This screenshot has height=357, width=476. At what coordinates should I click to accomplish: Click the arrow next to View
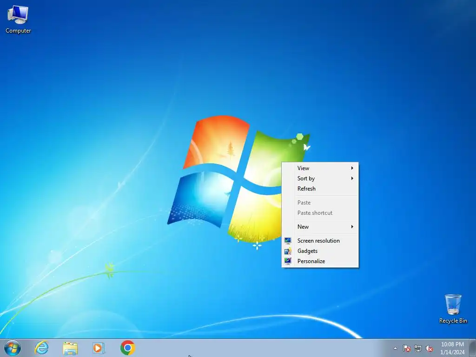(352, 168)
